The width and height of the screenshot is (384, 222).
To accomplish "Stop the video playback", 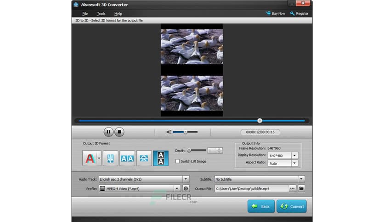I will click(x=119, y=132).
